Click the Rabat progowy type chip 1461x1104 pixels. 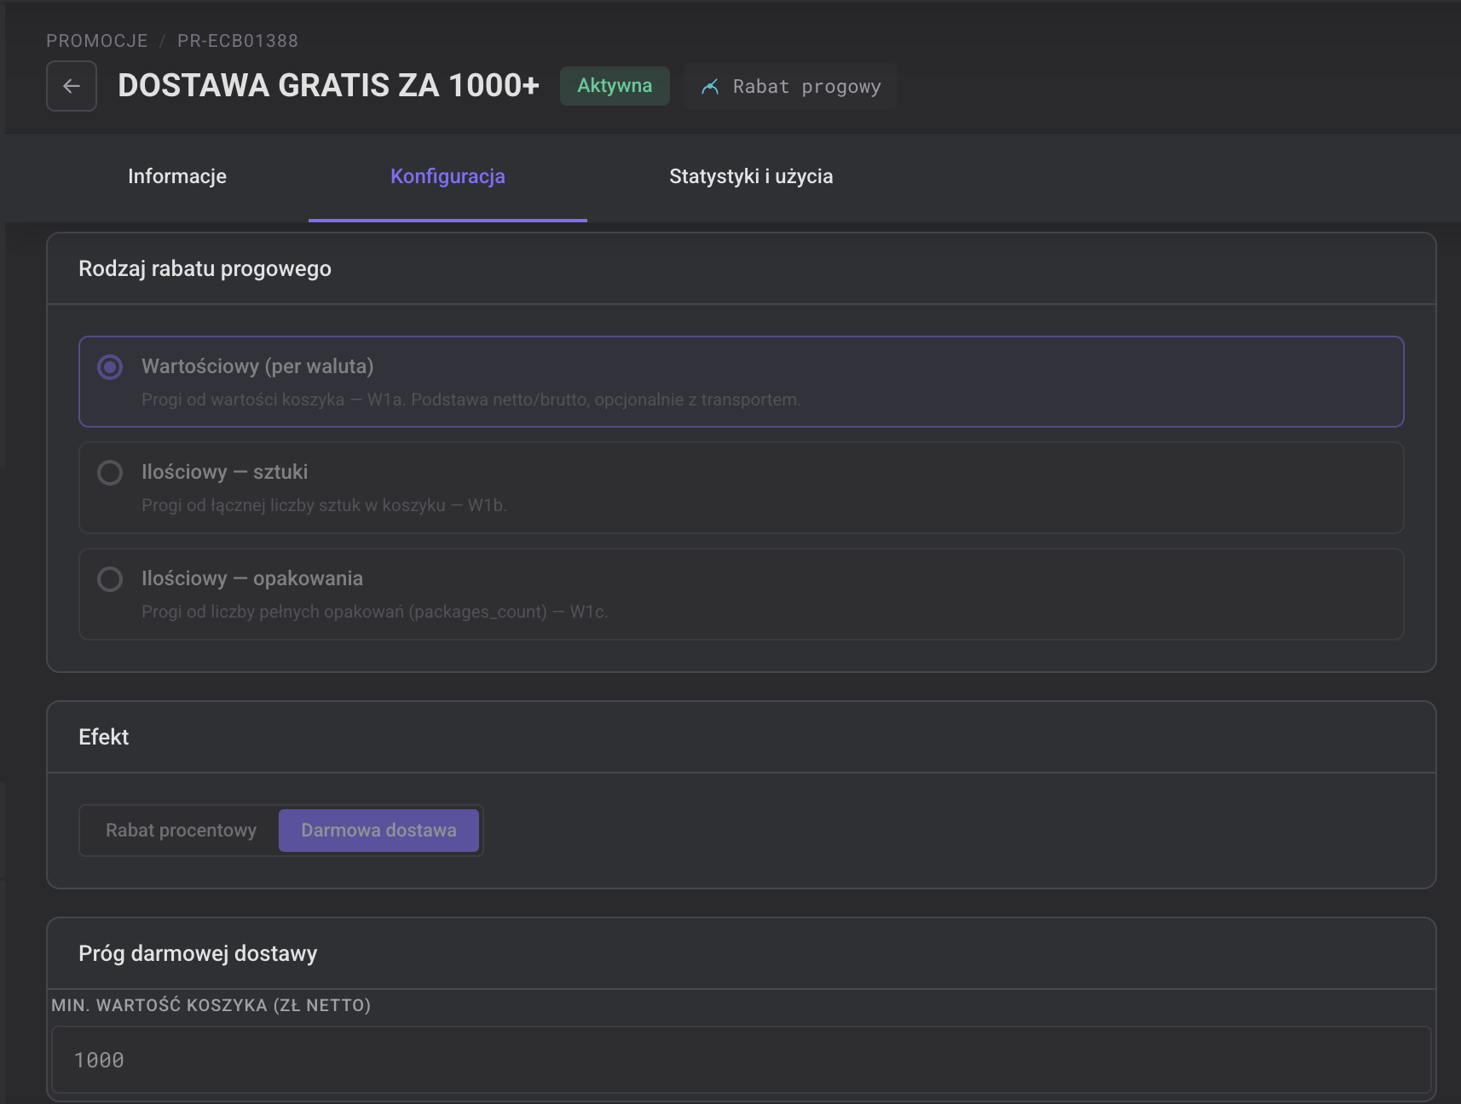[x=790, y=86]
